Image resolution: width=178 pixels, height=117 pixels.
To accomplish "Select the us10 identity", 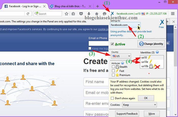I will pos(152,57).
